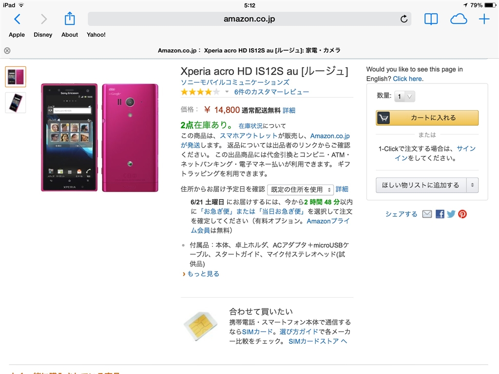The image size is (499, 374).
Task: Open the 6件のカスタマーレビュー link
Action: click(271, 92)
